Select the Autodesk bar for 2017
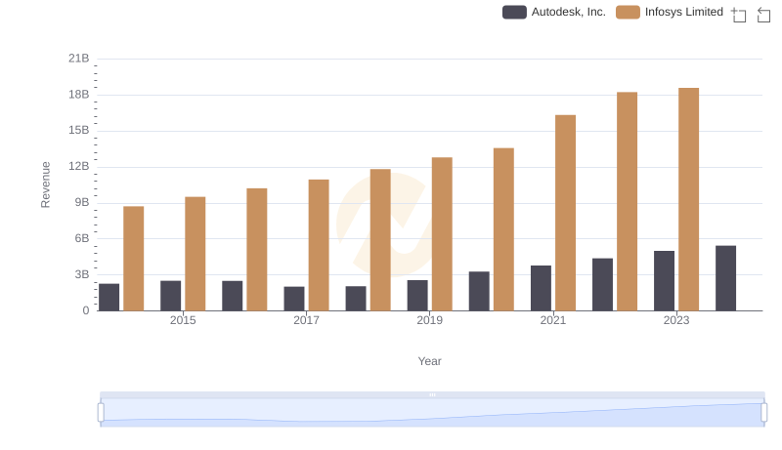782x450 pixels. point(294,299)
